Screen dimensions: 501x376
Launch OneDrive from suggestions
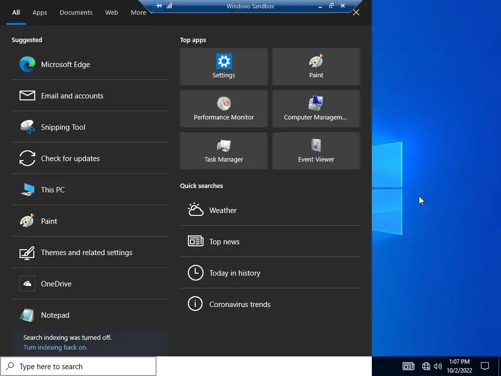[90, 283]
